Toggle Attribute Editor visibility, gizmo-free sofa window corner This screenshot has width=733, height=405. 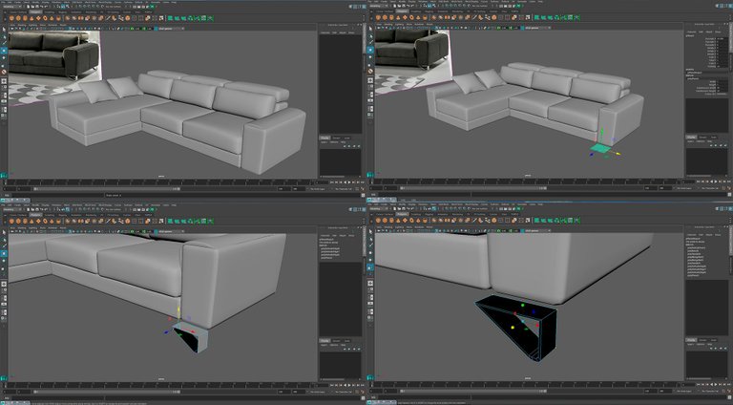tap(354, 7)
